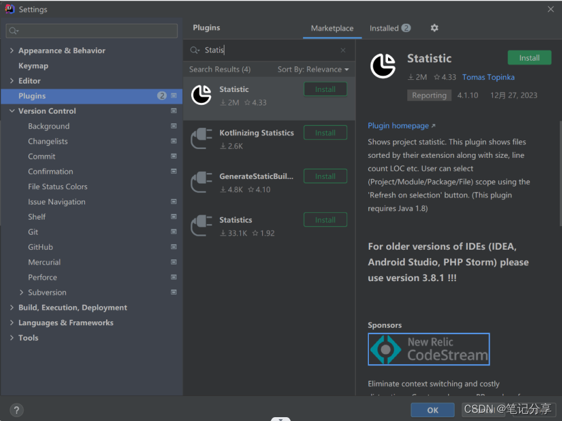Switch to the Marketplace tab
This screenshot has width=562, height=421.
click(x=332, y=28)
